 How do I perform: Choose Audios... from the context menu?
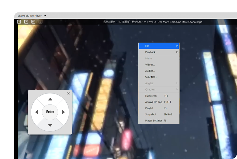coord(159,71)
